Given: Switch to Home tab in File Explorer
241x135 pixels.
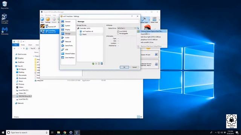Looking at the screenshot, I should 23,45.
